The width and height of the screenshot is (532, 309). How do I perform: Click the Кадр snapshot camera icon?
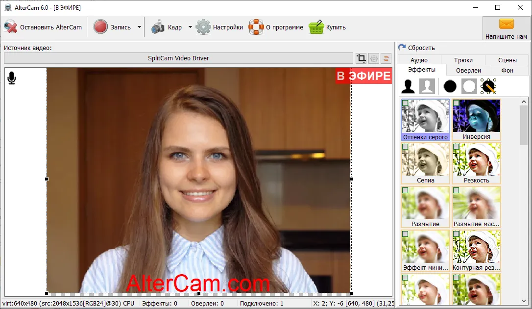click(x=157, y=27)
